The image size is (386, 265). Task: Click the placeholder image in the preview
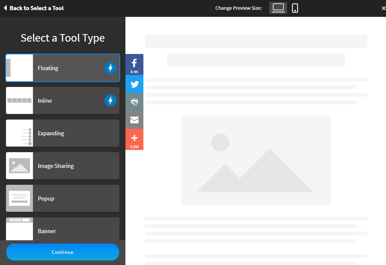pyautogui.click(x=256, y=160)
